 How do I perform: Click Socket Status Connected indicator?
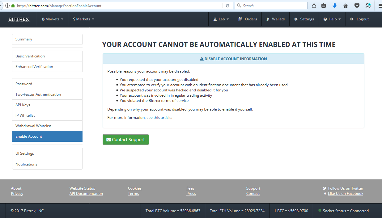(343, 211)
